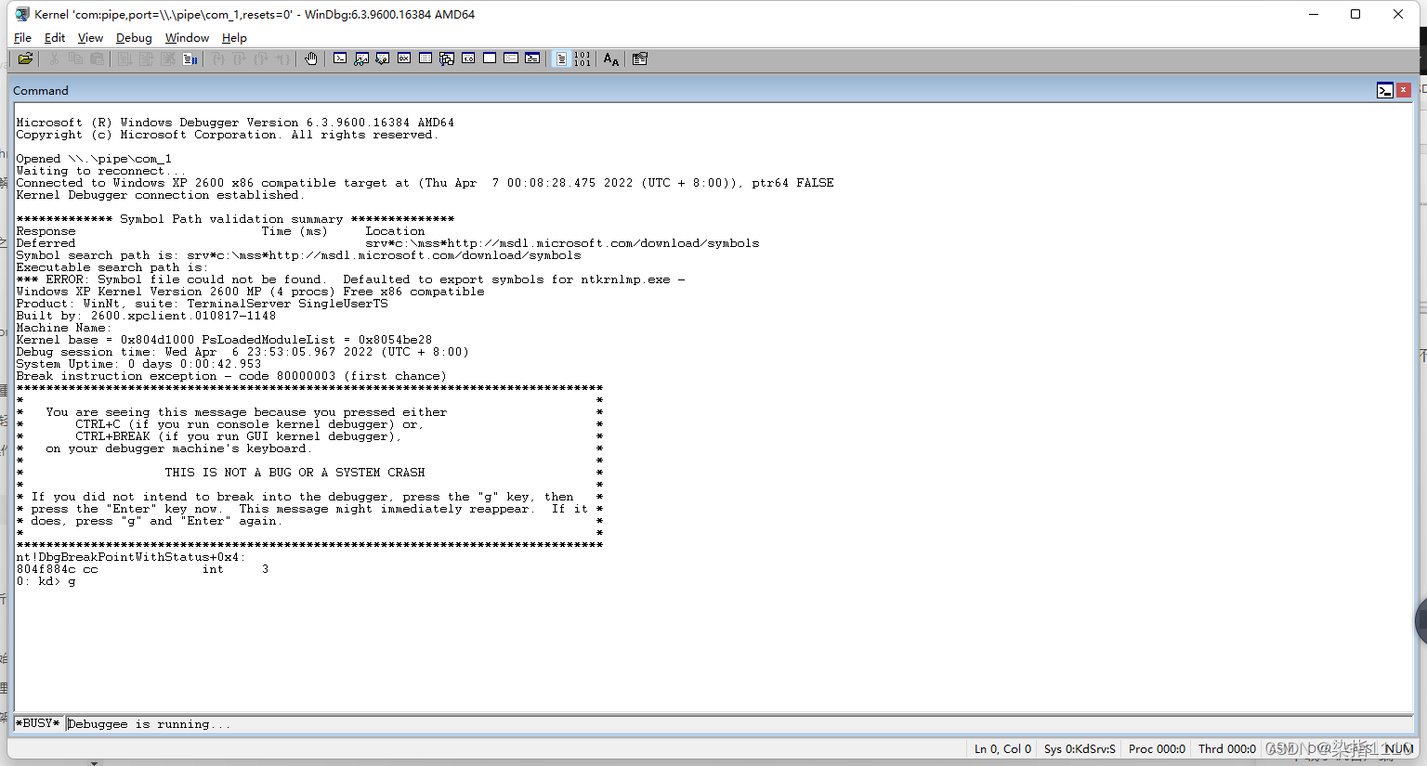
Task: Click the Command pane title label
Action: pos(41,91)
